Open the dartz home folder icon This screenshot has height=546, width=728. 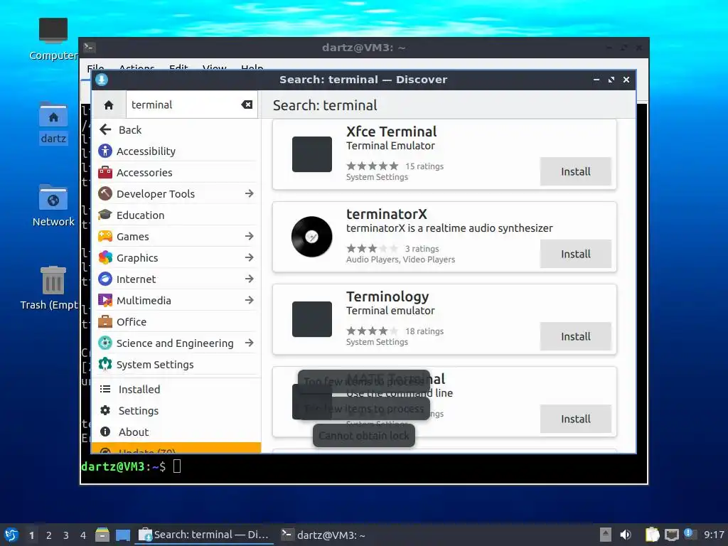coord(53,123)
